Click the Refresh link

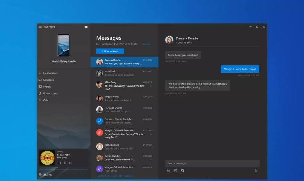(x=146, y=44)
